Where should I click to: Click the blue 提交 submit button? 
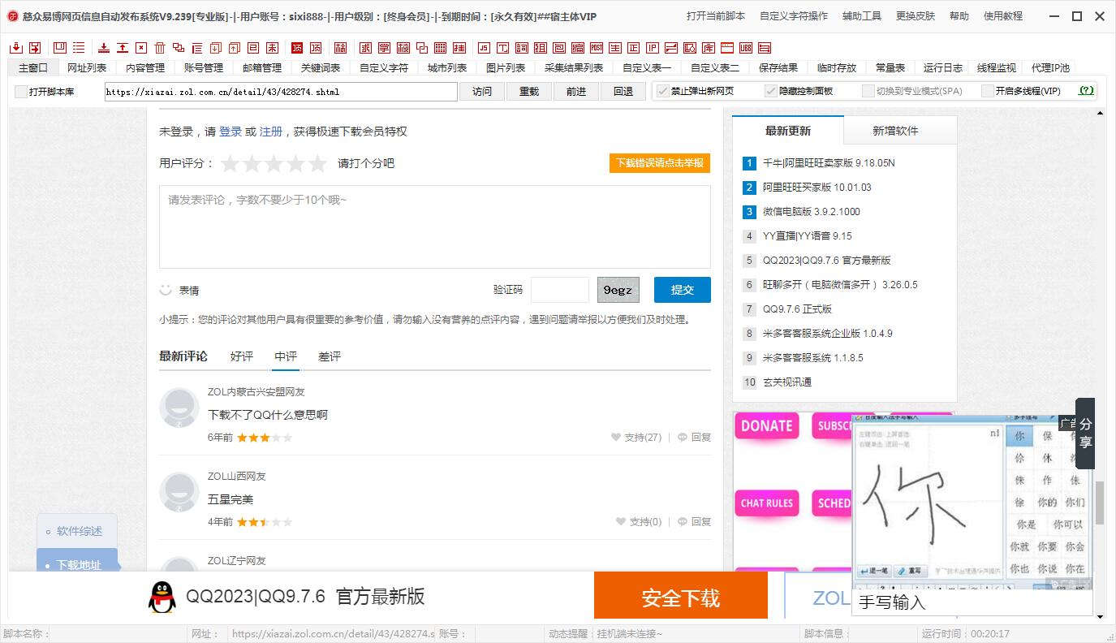[x=683, y=290]
